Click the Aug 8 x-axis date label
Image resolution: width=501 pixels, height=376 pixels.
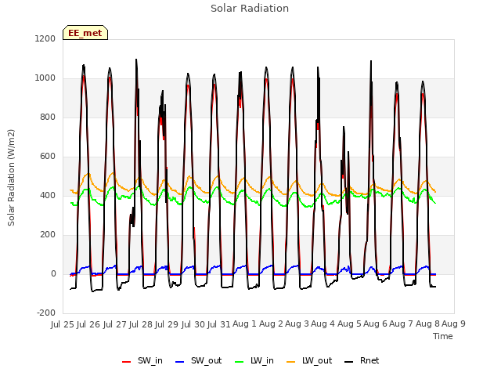pyautogui.click(x=427, y=324)
